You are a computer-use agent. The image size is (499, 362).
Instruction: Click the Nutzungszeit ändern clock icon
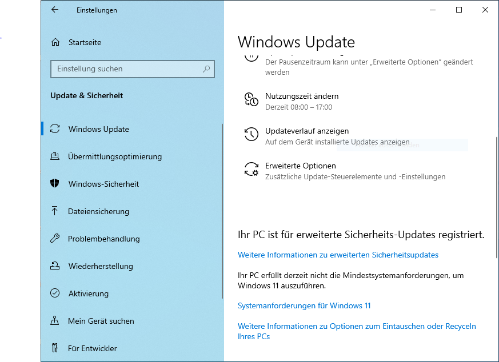click(x=251, y=99)
